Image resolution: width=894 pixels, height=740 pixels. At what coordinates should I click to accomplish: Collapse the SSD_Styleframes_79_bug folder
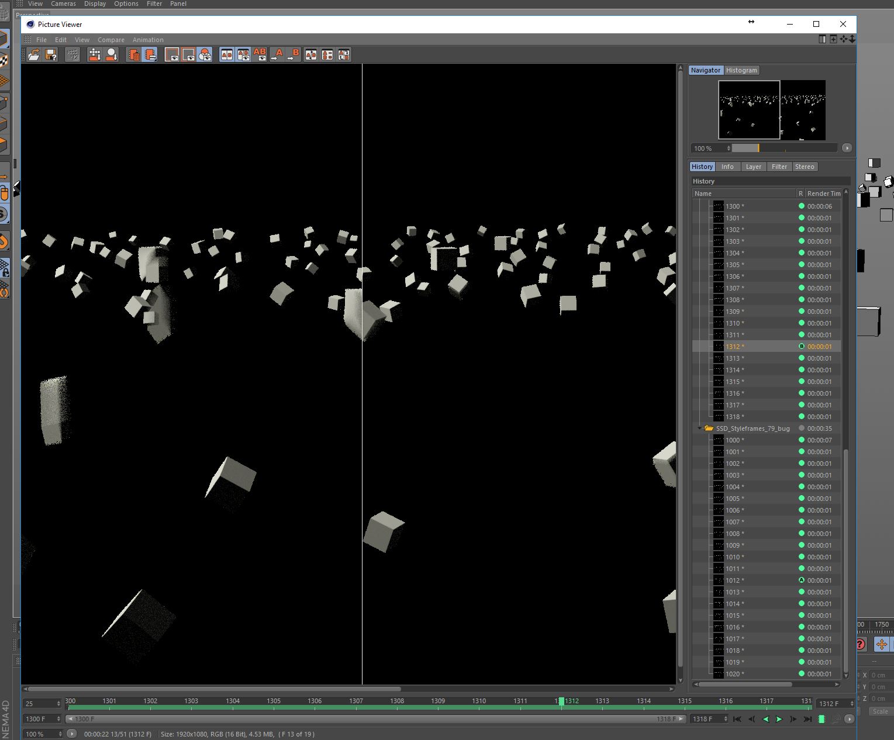[699, 428]
